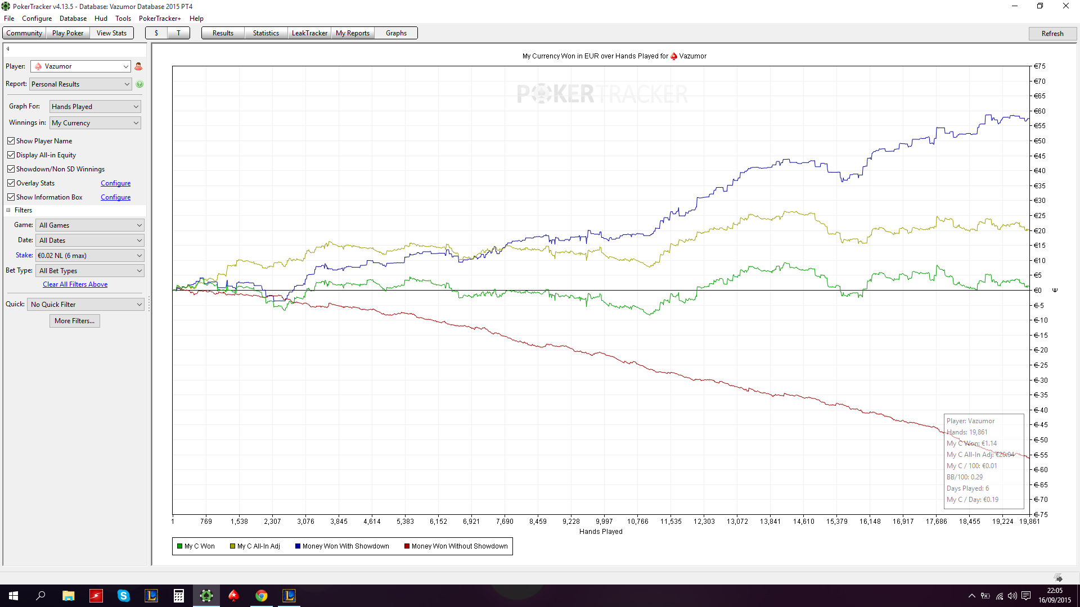1080x607 pixels.
Task: Show hidden system tray icons
Action: click(971, 596)
